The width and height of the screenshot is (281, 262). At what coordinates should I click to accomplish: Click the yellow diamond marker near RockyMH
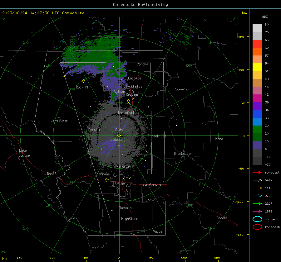(83, 81)
